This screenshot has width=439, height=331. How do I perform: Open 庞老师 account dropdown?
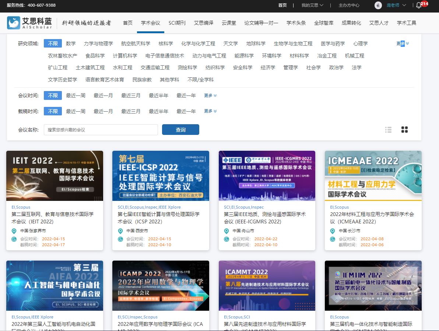[396, 5]
